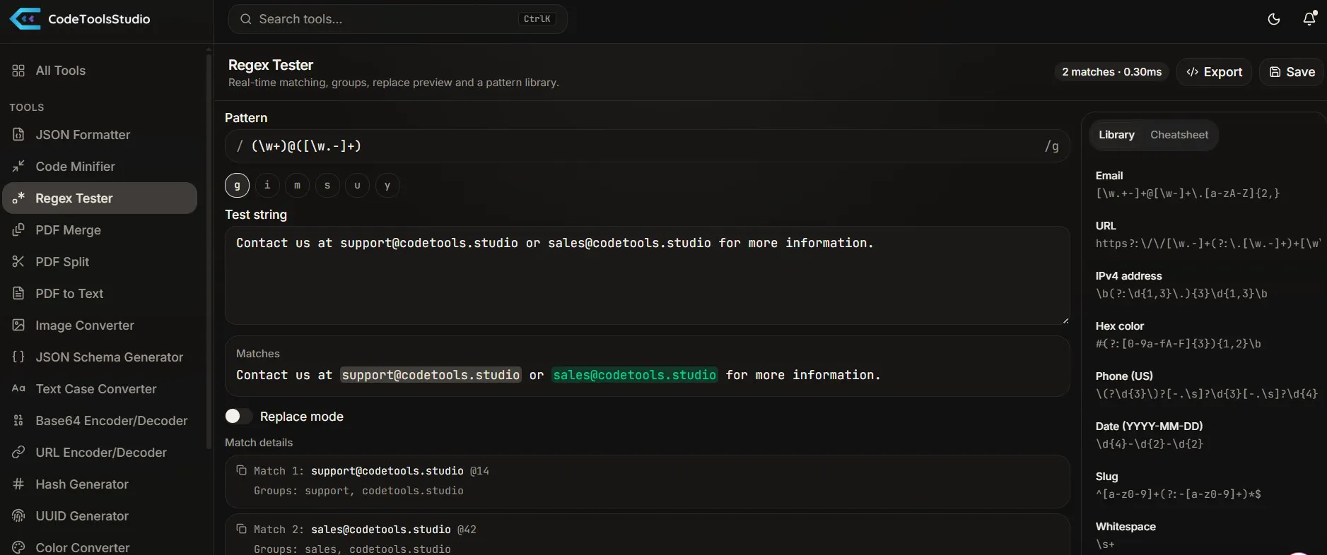Copy Match 1 using its copy icon
Image resolution: width=1327 pixels, height=555 pixels.
pos(241,470)
